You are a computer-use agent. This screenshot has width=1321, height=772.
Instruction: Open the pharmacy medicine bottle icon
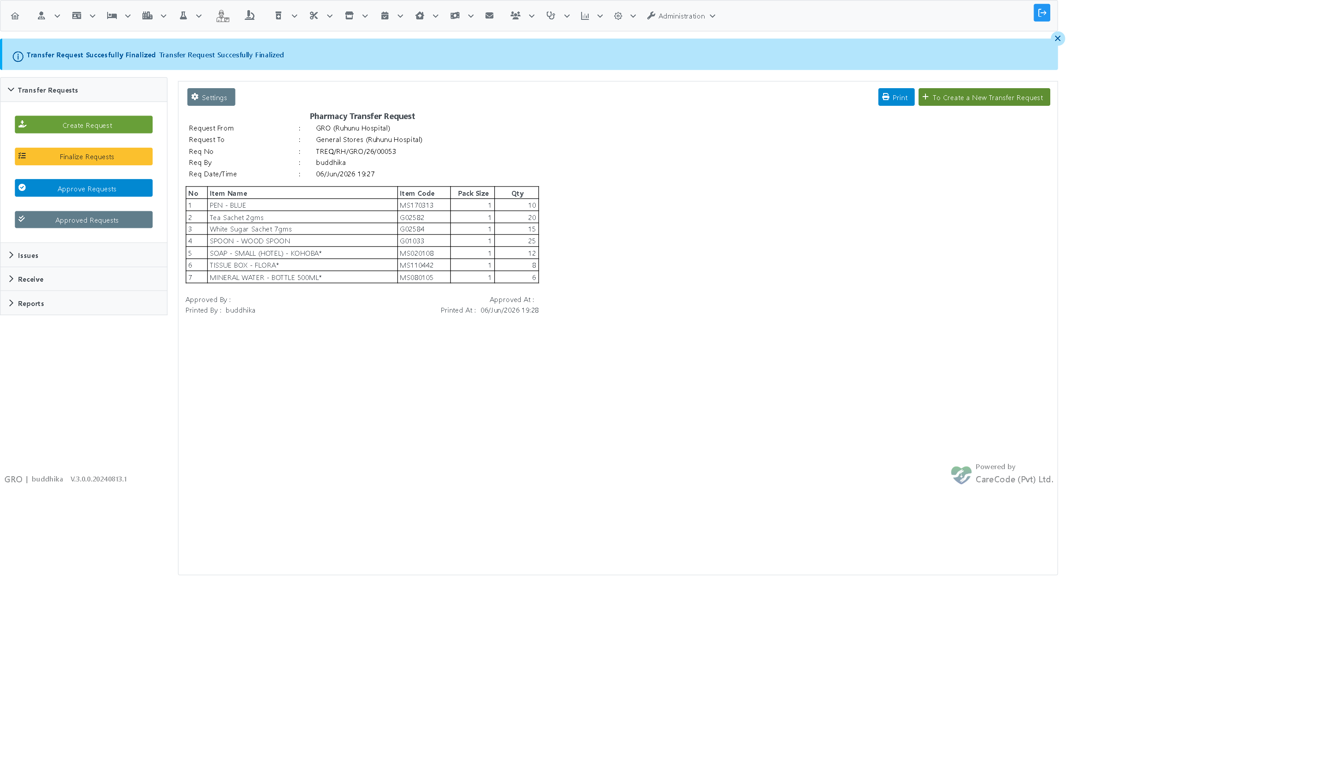pos(278,16)
